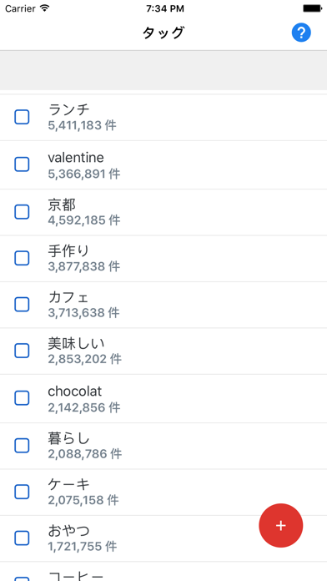
Task: Tap the battery status icon
Action: click(x=312, y=8)
